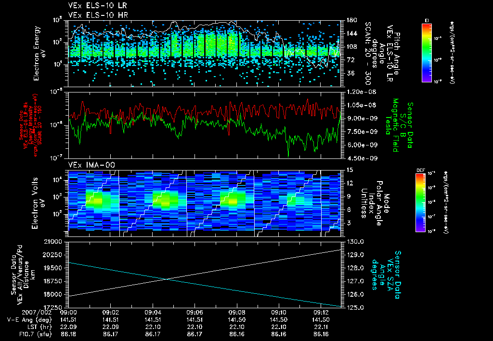Click the 21000 distance axis tick
The image size is (493, 341).
(53, 242)
